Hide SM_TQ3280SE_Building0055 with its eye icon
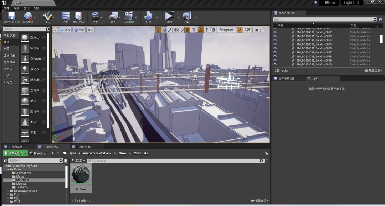The width and height of the screenshot is (385, 206). point(275,44)
